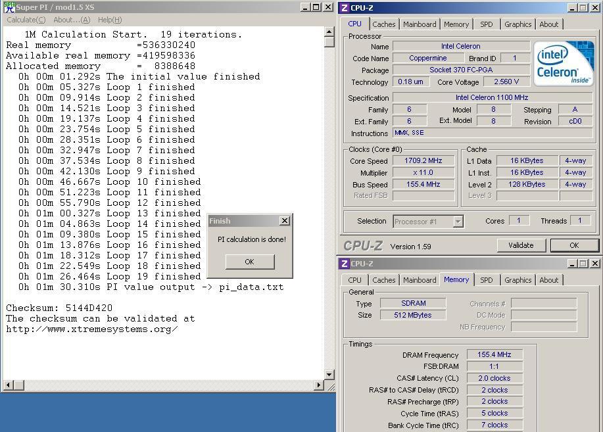Click the Cycle Time (tRAS) value 5 clocks
The width and height of the screenshot is (603, 432).
pos(494,413)
